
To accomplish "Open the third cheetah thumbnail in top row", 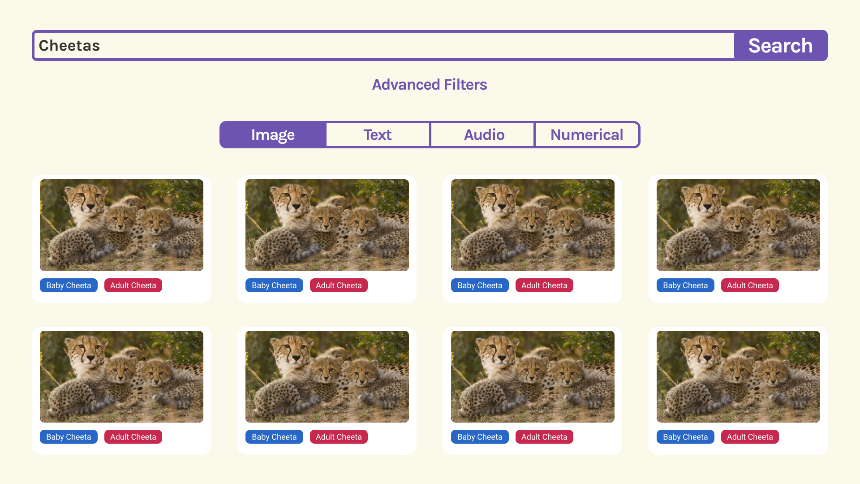I will [x=533, y=225].
